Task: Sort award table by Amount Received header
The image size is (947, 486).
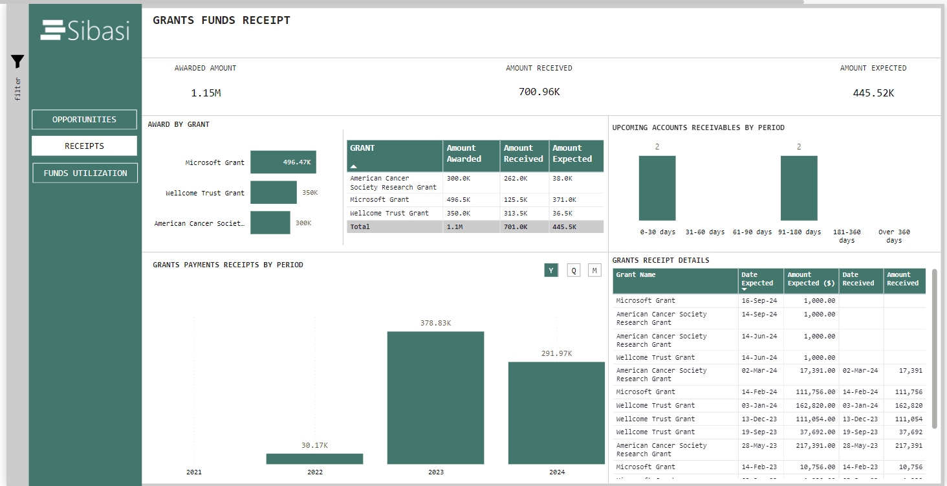Action: (524, 156)
